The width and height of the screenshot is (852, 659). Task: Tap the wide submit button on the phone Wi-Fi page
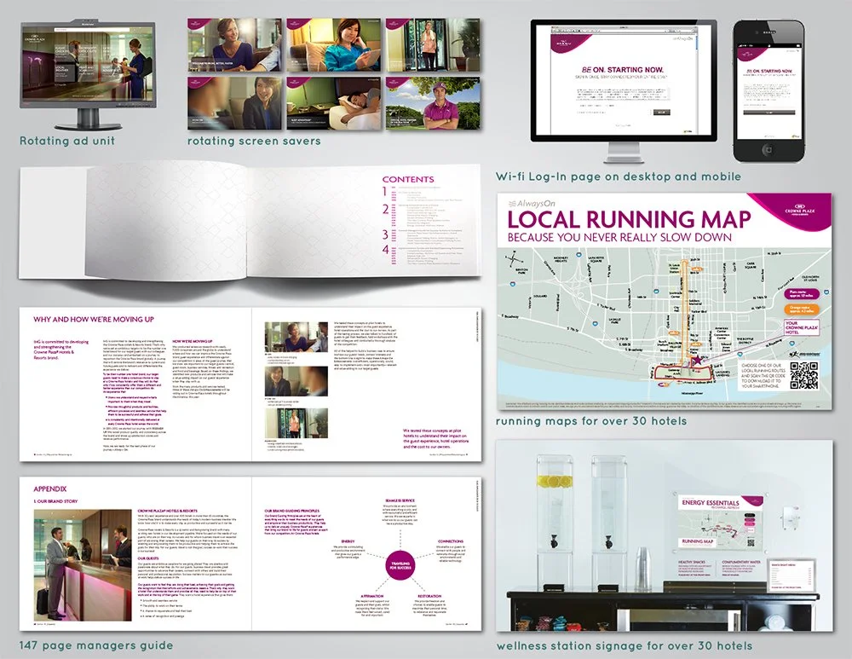769,113
